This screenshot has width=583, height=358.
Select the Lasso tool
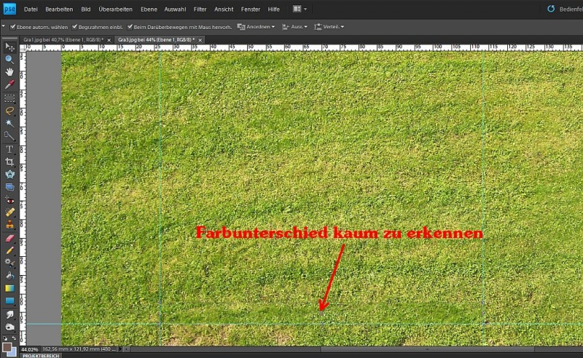[9, 111]
